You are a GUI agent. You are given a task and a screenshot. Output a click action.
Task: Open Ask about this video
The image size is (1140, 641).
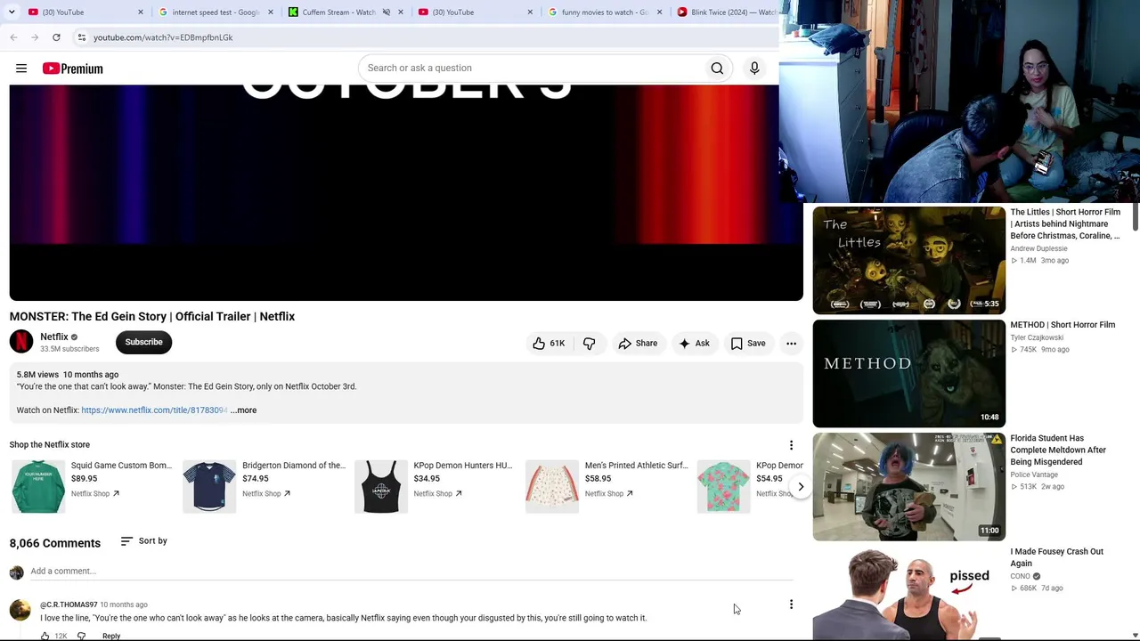[694, 343]
